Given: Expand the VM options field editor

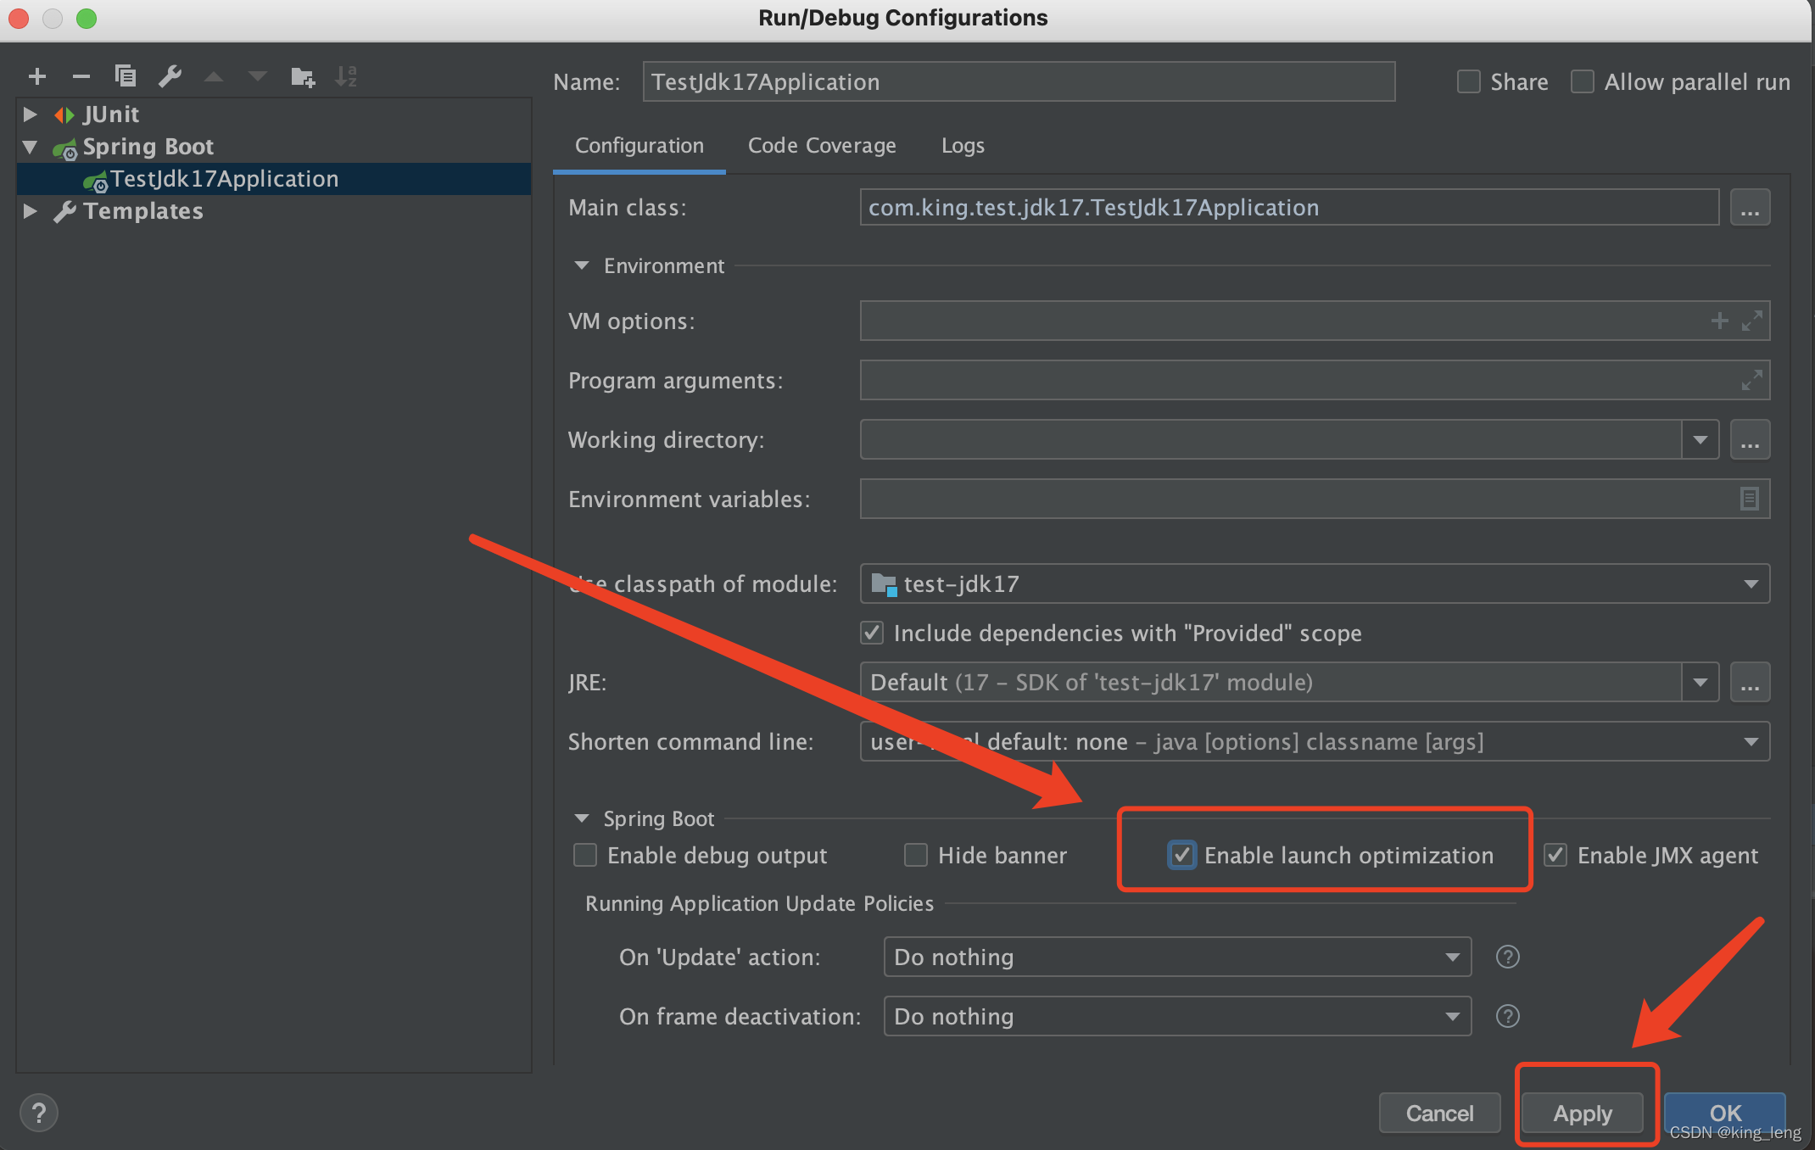Looking at the screenshot, I should coord(1752,321).
